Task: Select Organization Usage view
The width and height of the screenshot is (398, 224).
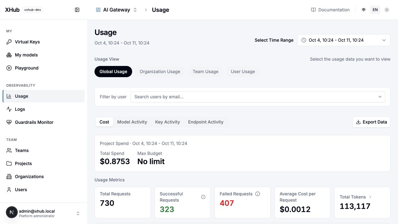Action: (160, 72)
